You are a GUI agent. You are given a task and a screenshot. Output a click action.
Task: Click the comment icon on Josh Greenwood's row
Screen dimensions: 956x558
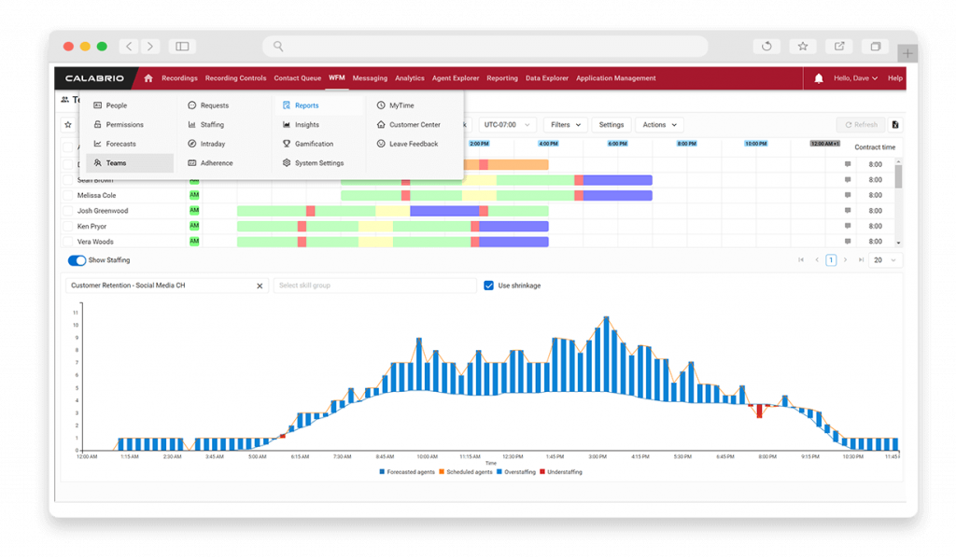coord(847,210)
